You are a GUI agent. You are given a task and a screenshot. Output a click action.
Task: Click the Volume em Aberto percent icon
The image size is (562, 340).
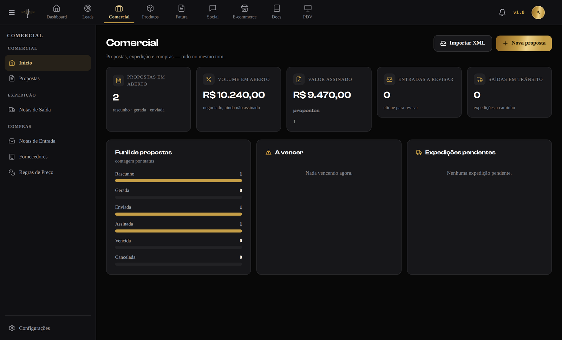tap(209, 79)
